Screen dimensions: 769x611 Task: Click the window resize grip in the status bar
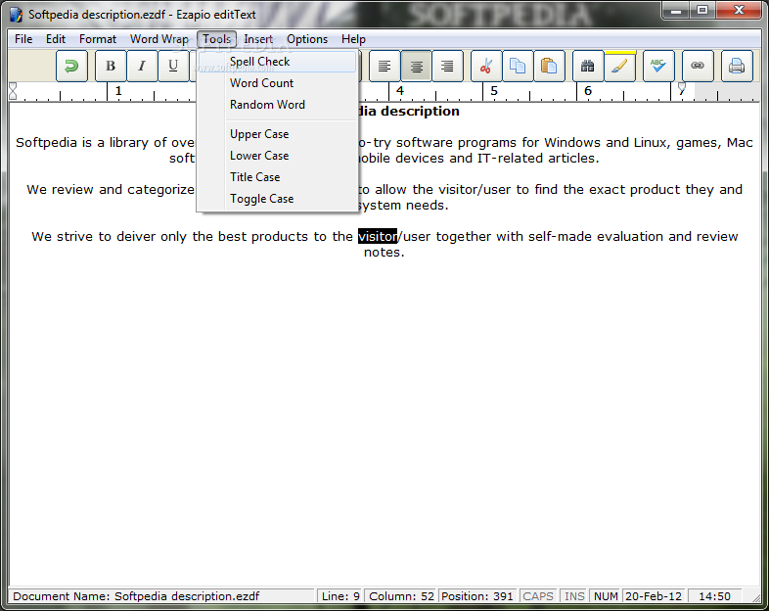coord(755,597)
